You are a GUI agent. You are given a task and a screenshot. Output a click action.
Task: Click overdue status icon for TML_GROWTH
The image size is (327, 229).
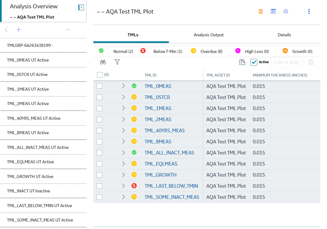click(x=134, y=174)
